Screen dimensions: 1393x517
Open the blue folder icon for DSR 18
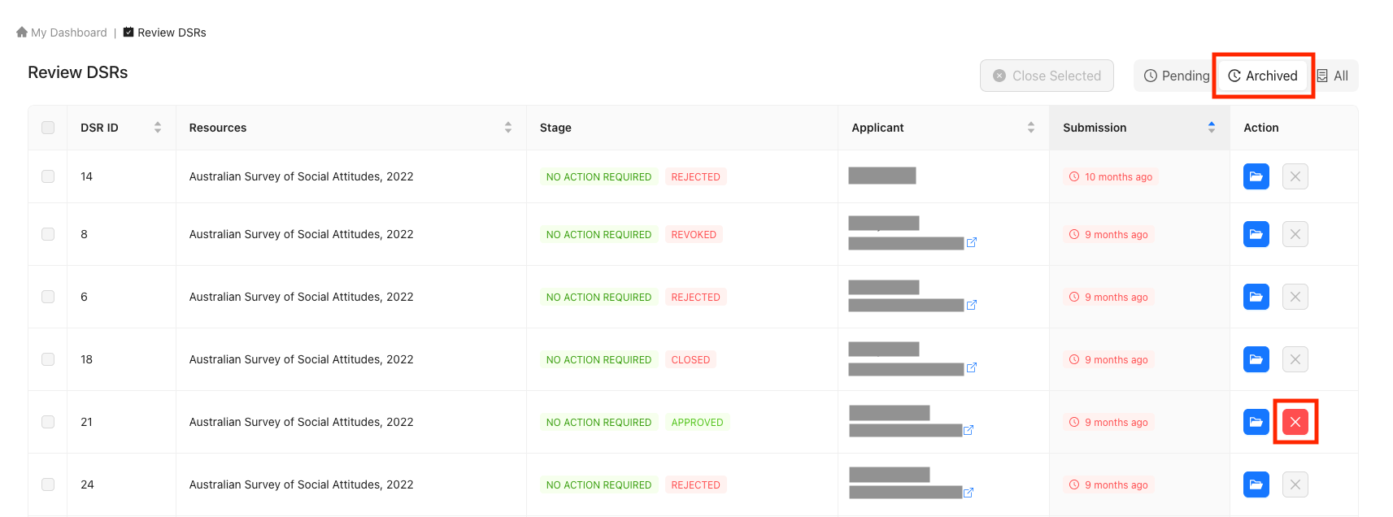1256,359
